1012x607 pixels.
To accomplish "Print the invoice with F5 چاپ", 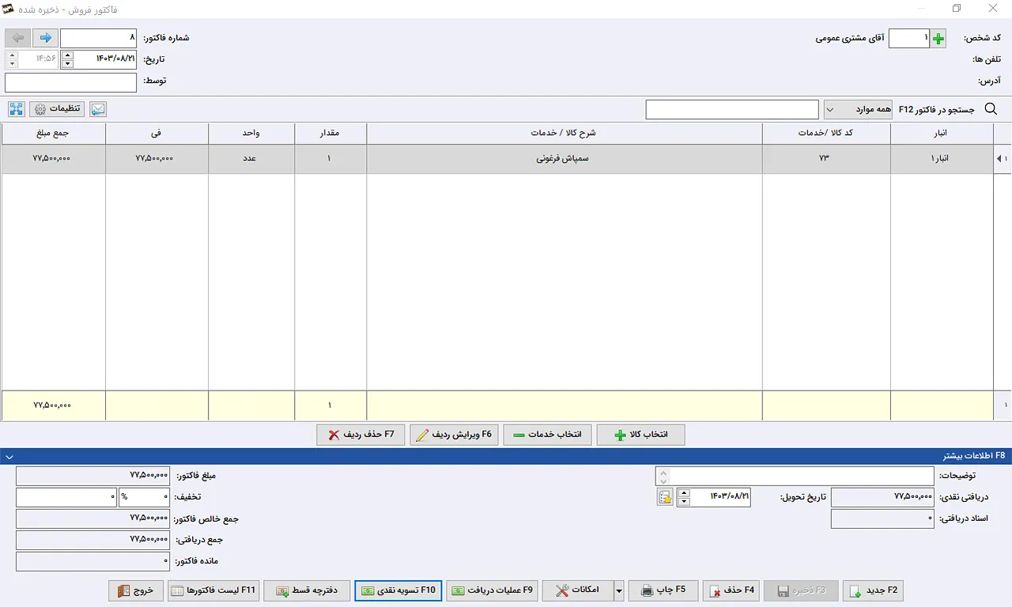I will coord(663,590).
